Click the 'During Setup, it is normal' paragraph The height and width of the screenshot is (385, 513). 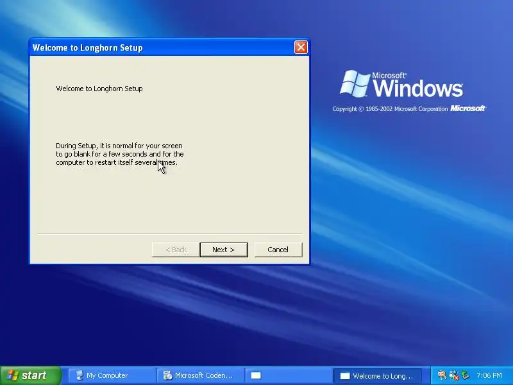120,154
